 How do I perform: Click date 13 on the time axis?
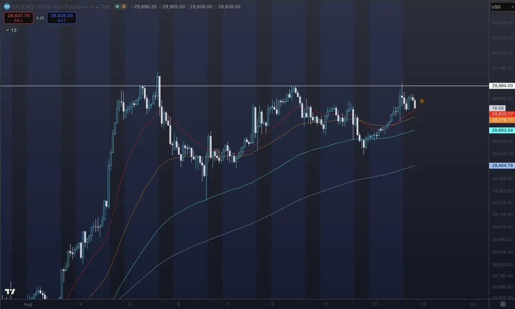point(424,304)
